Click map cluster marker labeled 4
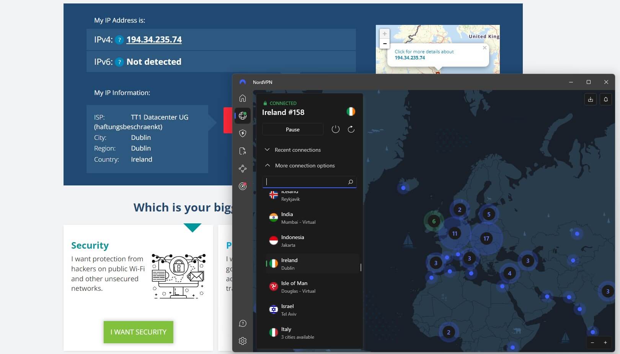 (x=509, y=273)
